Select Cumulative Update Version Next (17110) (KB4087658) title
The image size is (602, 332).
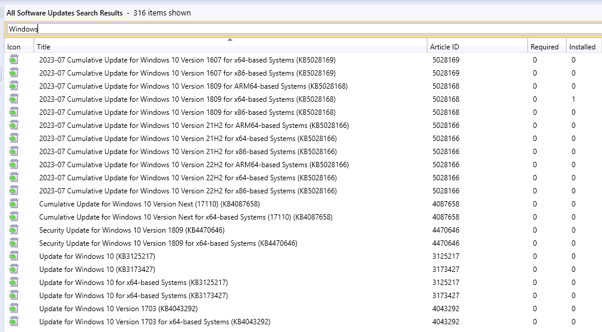149,204
